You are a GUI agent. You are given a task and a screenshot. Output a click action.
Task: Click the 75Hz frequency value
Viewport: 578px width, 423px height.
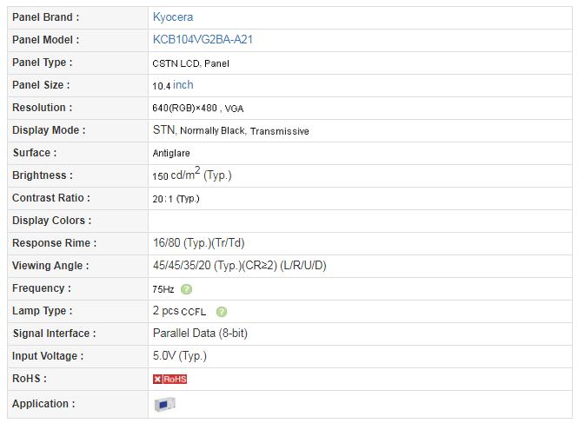tap(163, 289)
